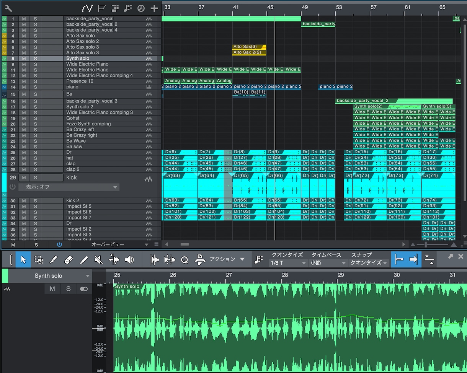Solo the Alto Sax solo track
This screenshot has height=373, width=467.
coord(35,36)
